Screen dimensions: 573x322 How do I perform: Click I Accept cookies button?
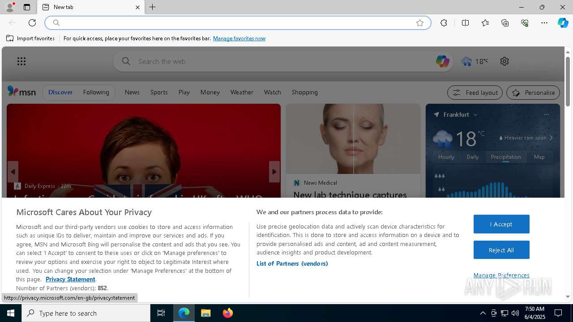501,224
